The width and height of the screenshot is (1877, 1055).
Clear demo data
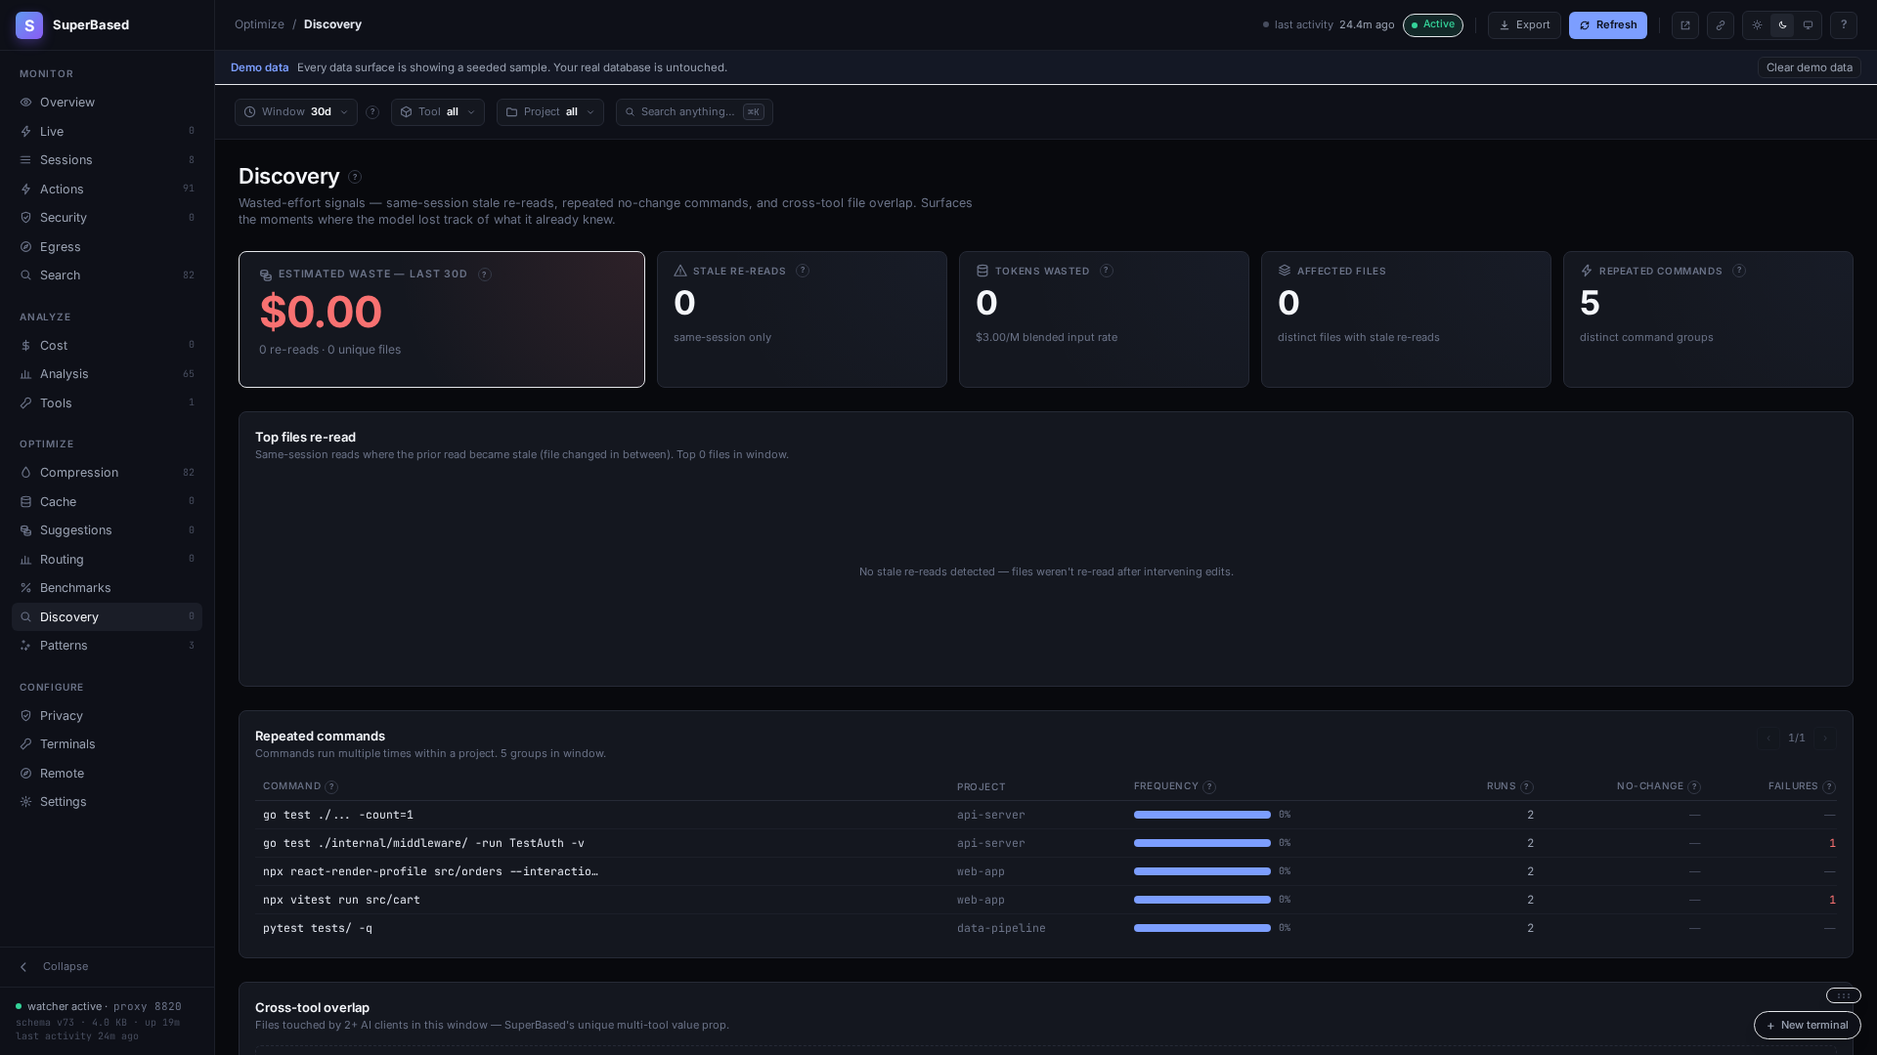1809,67
